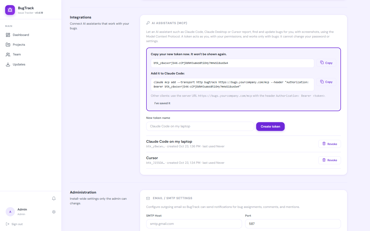Screen dimensions: 370x231
Task: Click the Dashboard grid icon
Action: pos(8,35)
